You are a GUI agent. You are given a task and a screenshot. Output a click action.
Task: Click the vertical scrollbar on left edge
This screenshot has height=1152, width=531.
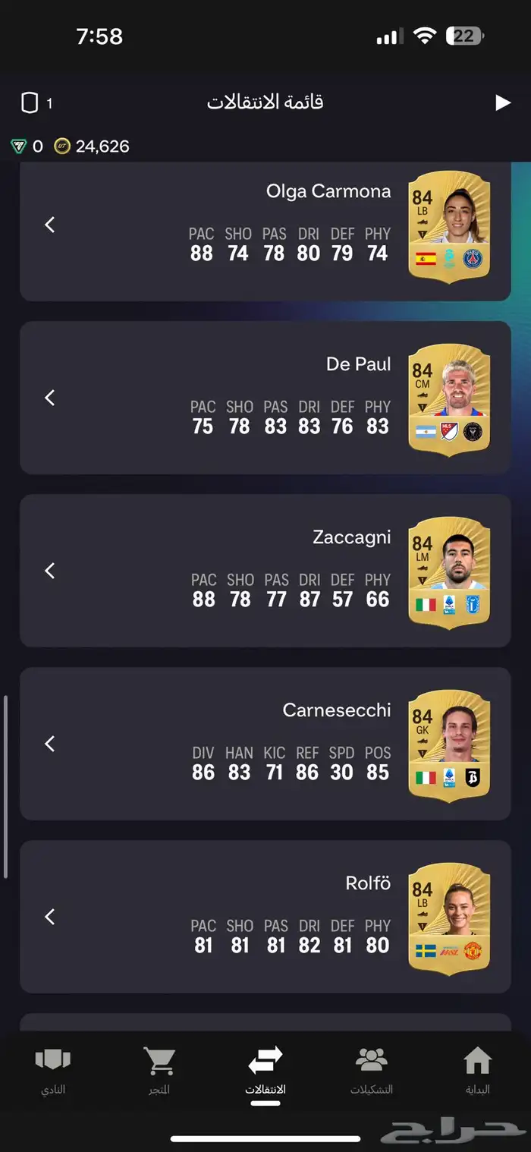[x=5, y=786]
